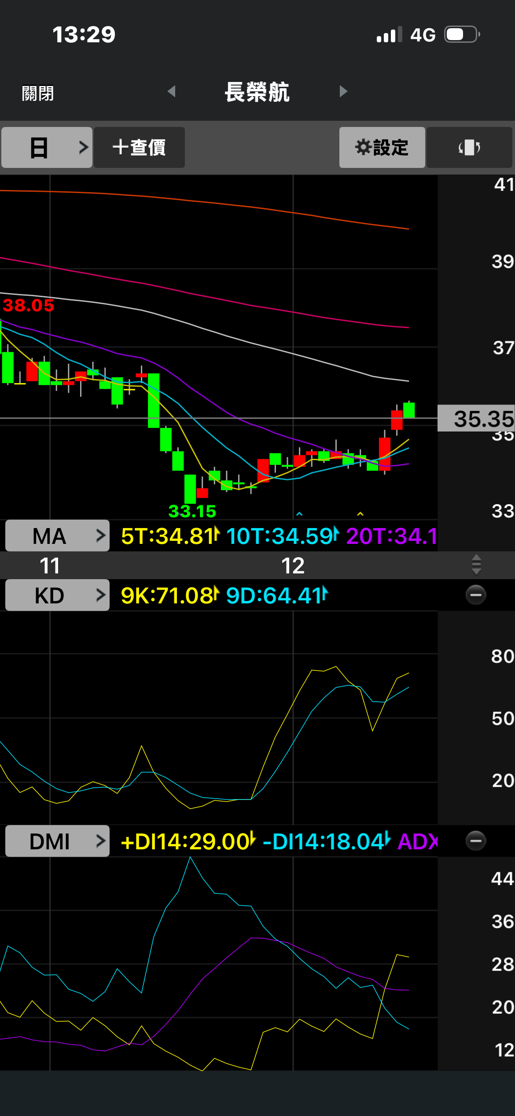
Task: Open the KD indicator selector
Action: point(57,595)
